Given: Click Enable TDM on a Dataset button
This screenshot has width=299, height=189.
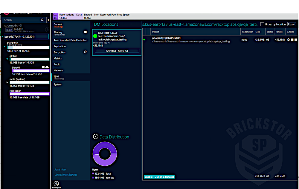Looking at the screenshot, I should click(x=159, y=177).
